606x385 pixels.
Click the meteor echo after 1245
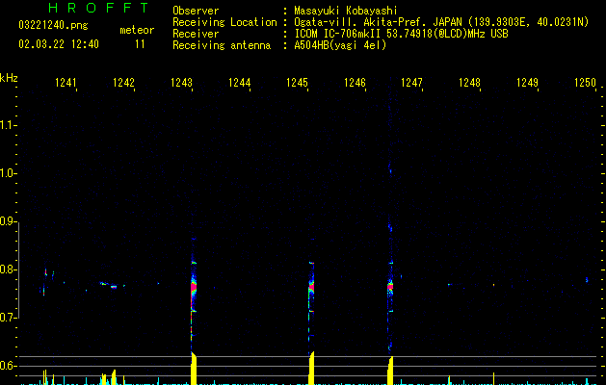[x=311, y=288]
